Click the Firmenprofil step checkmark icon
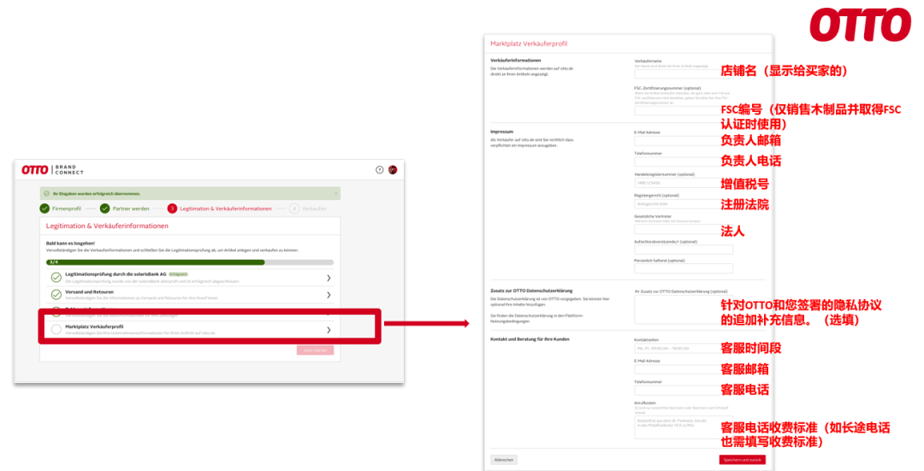The width and height of the screenshot is (924, 471). tap(45, 209)
